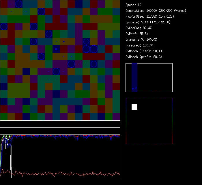The height and width of the screenshot is (185, 202).
Task: Click the blue circle in the grid's top row
Action: click(18, 4)
